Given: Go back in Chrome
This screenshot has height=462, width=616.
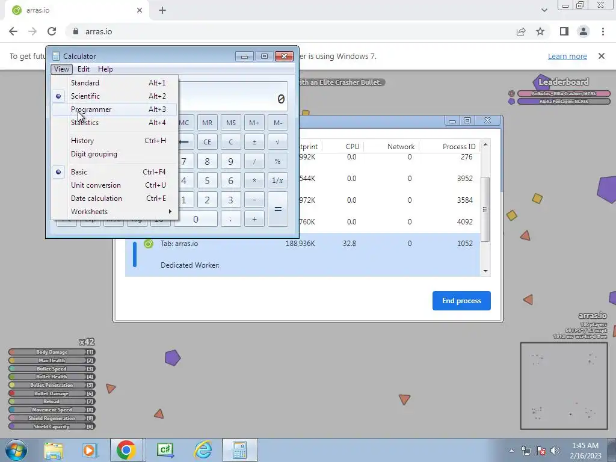Looking at the screenshot, I should pyautogui.click(x=13, y=31).
